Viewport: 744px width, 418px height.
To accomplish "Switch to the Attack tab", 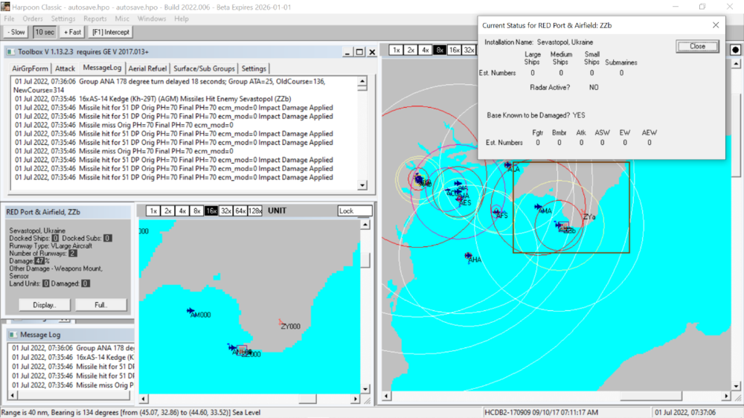I will (65, 68).
